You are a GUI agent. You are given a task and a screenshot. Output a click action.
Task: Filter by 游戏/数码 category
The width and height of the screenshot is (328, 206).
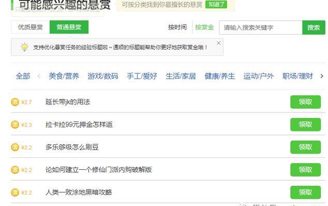point(103,76)
